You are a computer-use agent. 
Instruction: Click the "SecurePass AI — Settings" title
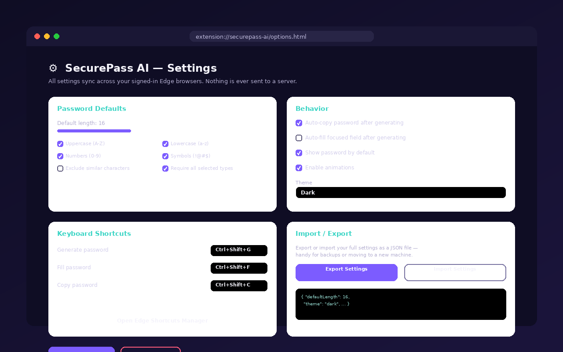point(141,68)
